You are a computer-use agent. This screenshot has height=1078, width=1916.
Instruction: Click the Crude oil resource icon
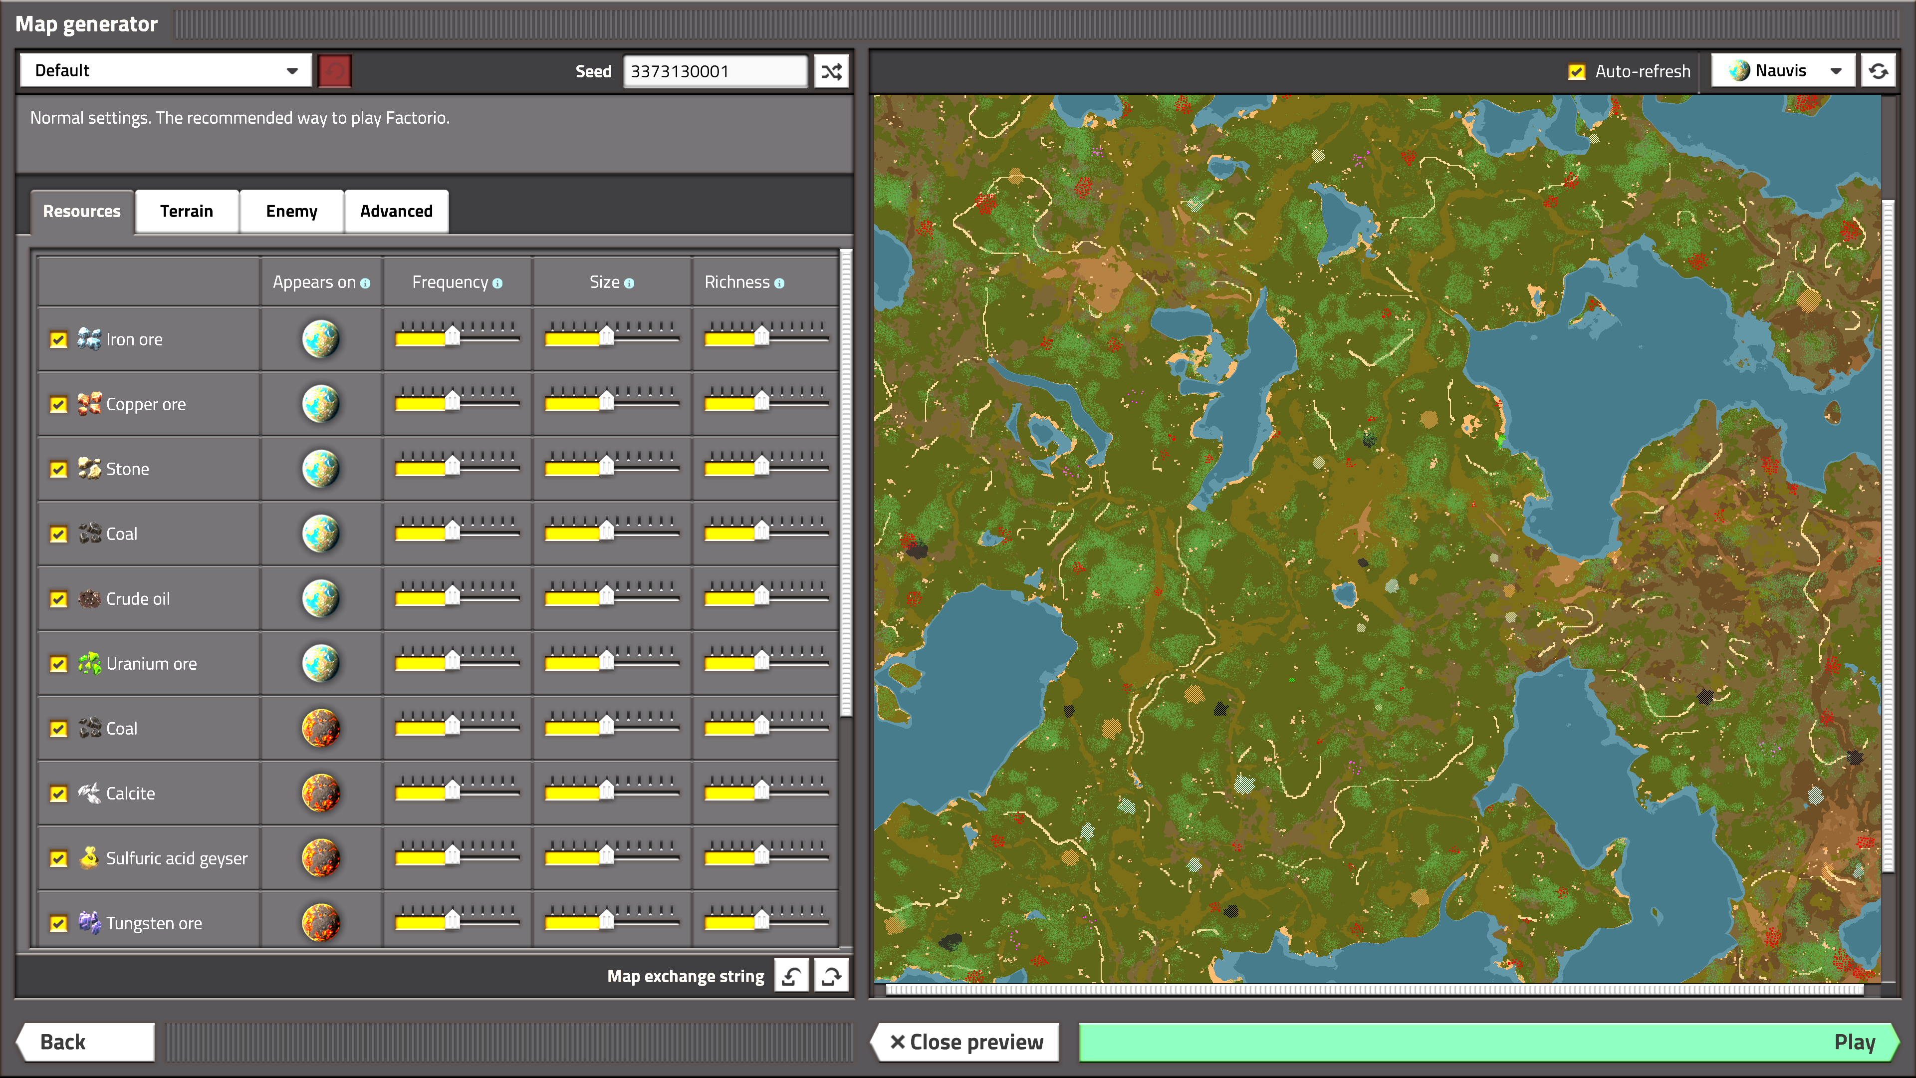(x=89, y=598)
